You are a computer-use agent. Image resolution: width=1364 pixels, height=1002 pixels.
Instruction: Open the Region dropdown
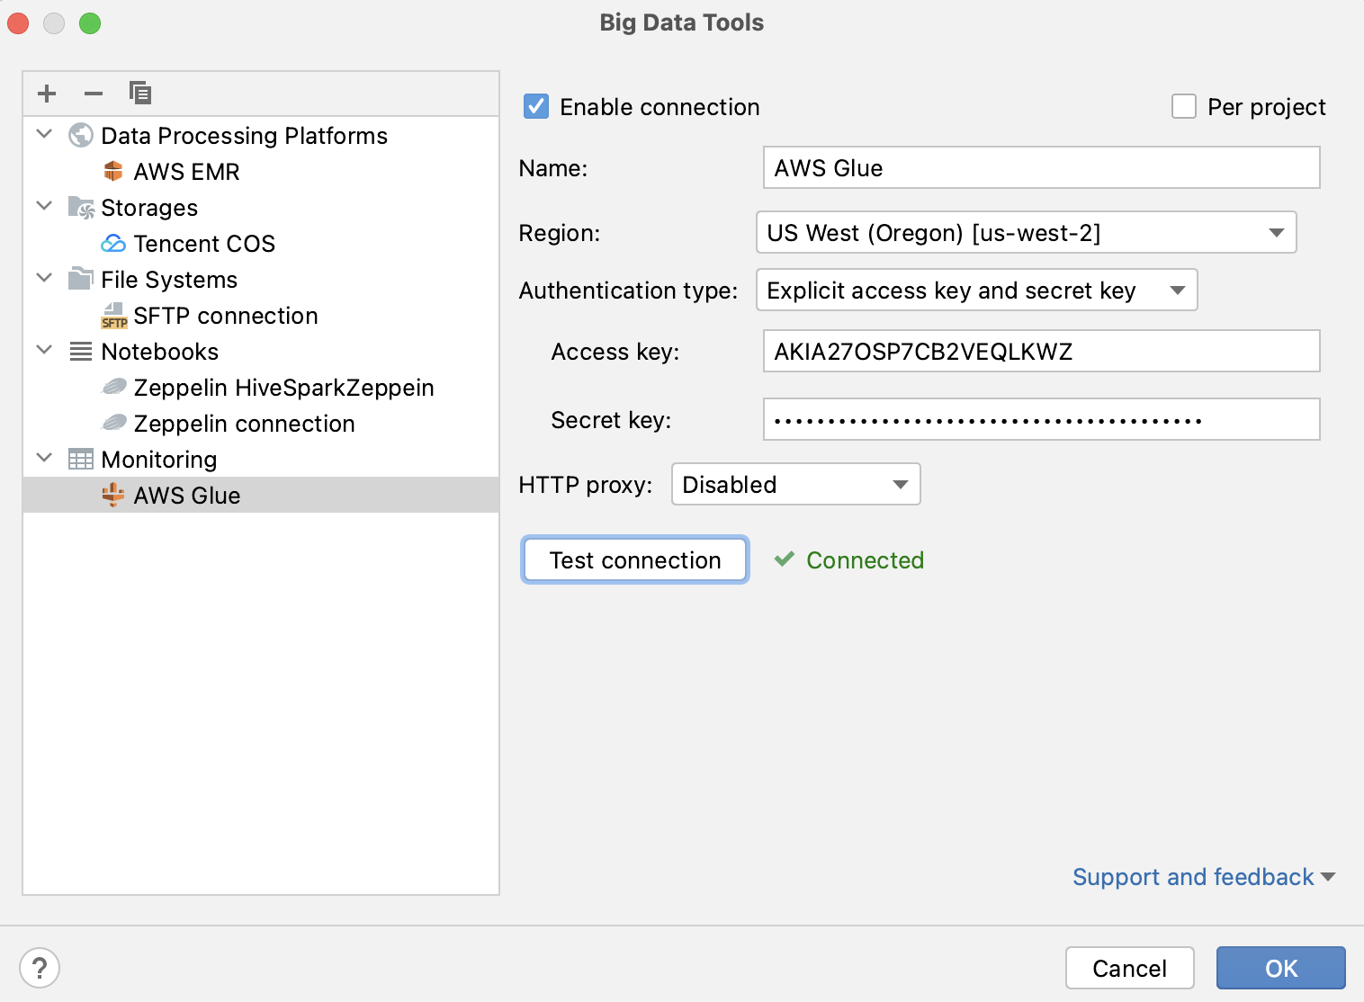(x=1276, y=232)
